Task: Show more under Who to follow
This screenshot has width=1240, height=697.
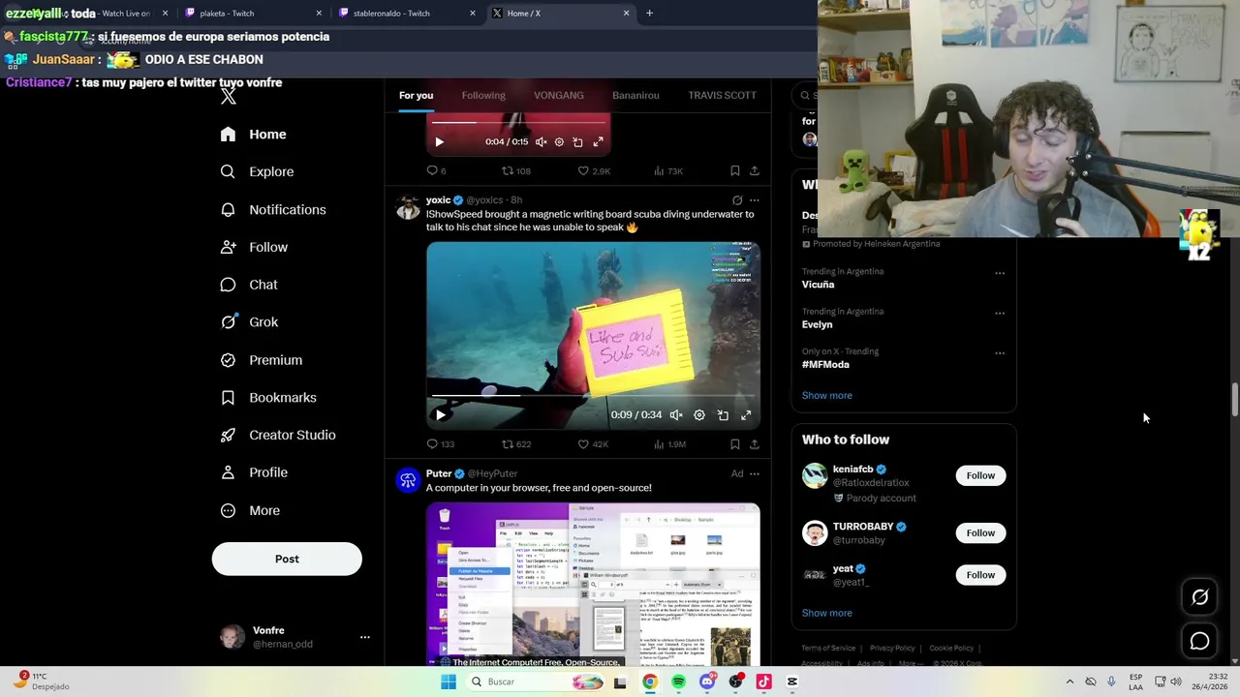Action: pyautogui.click(x=826, y=613)
